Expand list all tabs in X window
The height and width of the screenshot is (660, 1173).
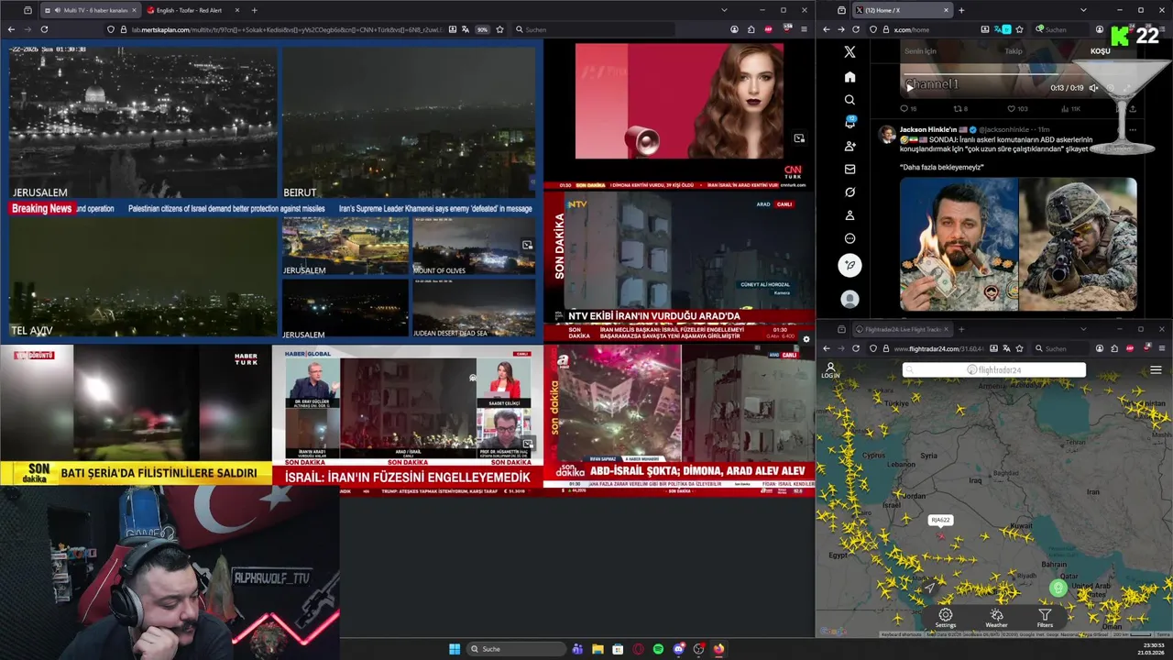(x=1083, y=10)
